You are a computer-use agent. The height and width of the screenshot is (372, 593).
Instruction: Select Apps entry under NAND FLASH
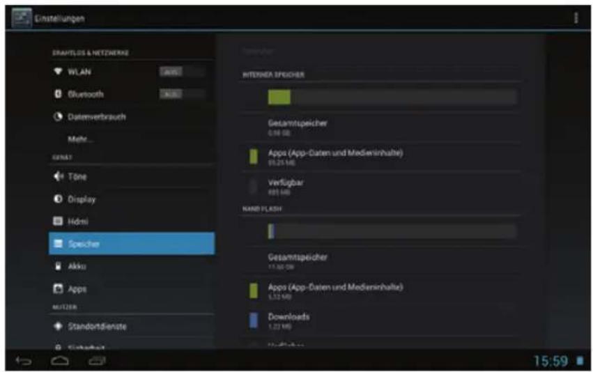pyautogui.click(x=380, y=291)
